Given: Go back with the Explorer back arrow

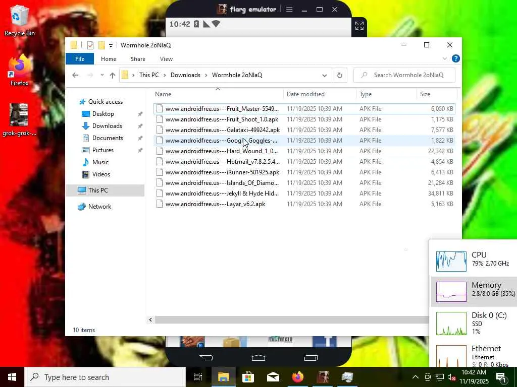Looking at the screenshot, I should pos(75,75).
